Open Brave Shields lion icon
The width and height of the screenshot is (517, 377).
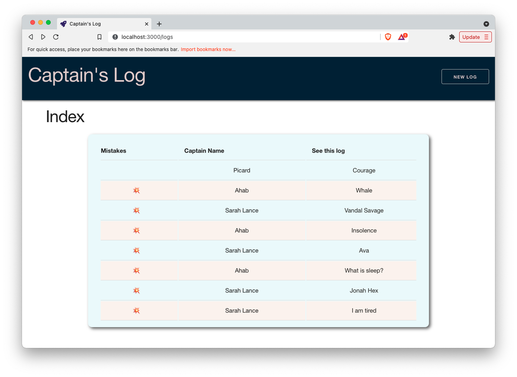[x=388, y=37]
